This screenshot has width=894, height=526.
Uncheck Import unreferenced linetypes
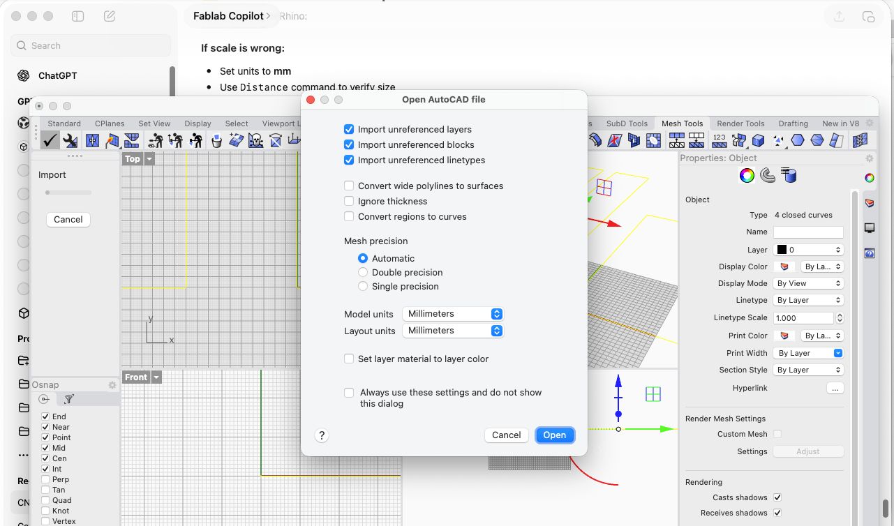click(x=349, y=160)
